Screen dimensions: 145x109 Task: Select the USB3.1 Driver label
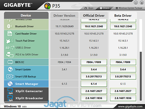point(23,48)
